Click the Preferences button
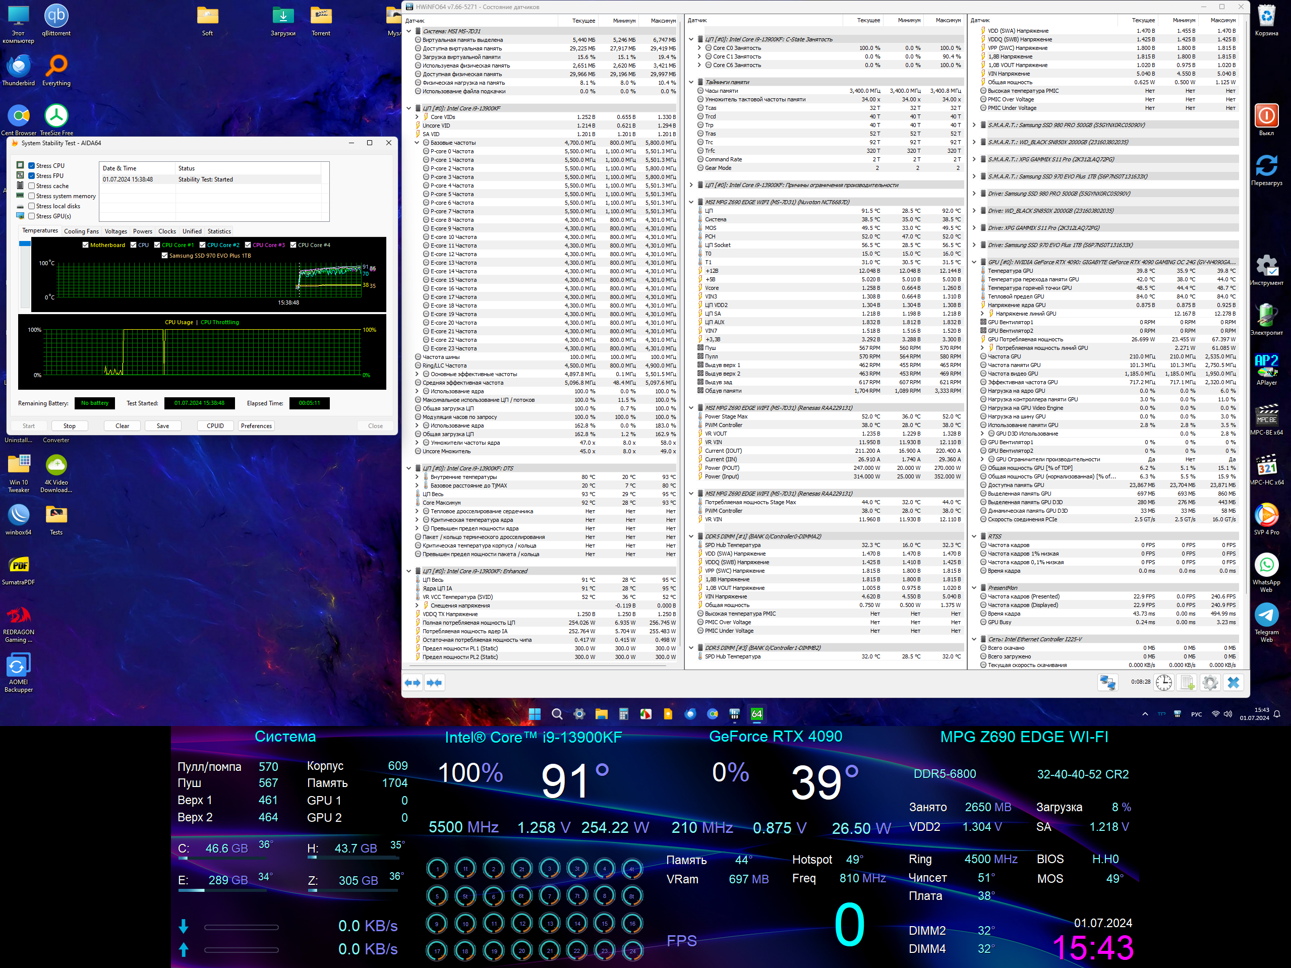 256,426
